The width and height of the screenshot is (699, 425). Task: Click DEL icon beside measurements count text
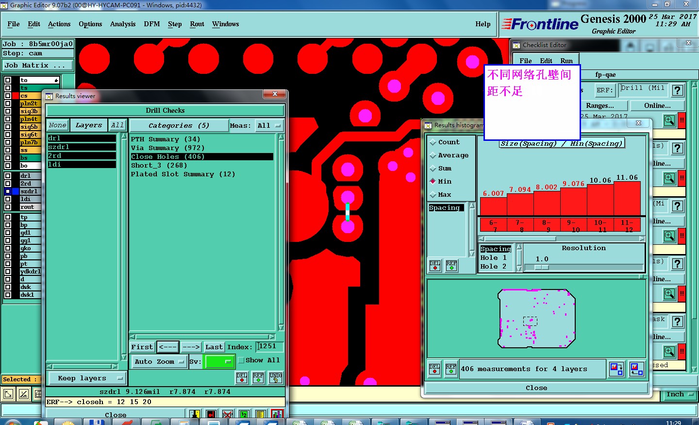pyautogui.click(x=434, y=369)
